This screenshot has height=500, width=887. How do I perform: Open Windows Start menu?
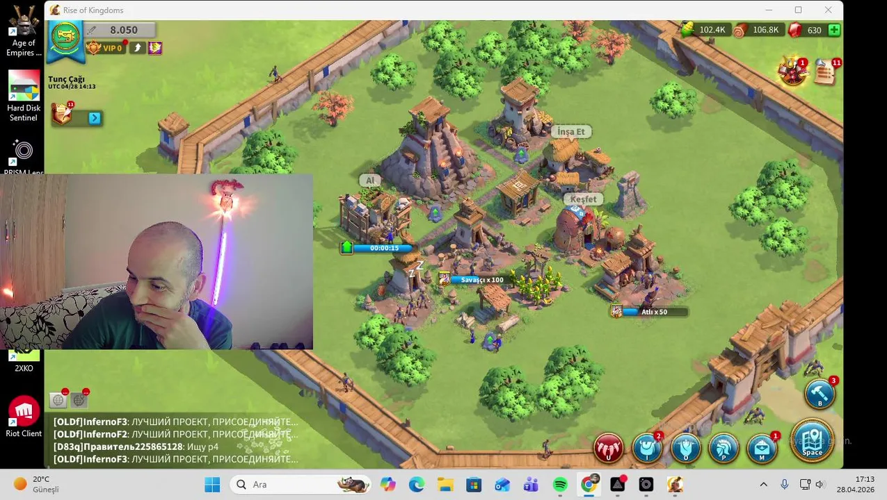(x=213, y=484)
